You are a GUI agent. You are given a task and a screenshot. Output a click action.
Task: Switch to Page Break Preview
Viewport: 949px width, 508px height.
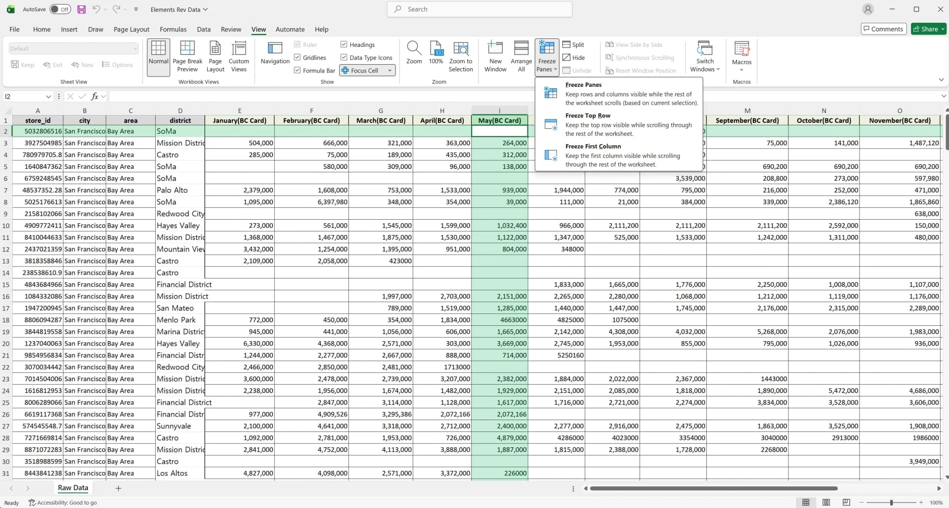tap(187, 55)
